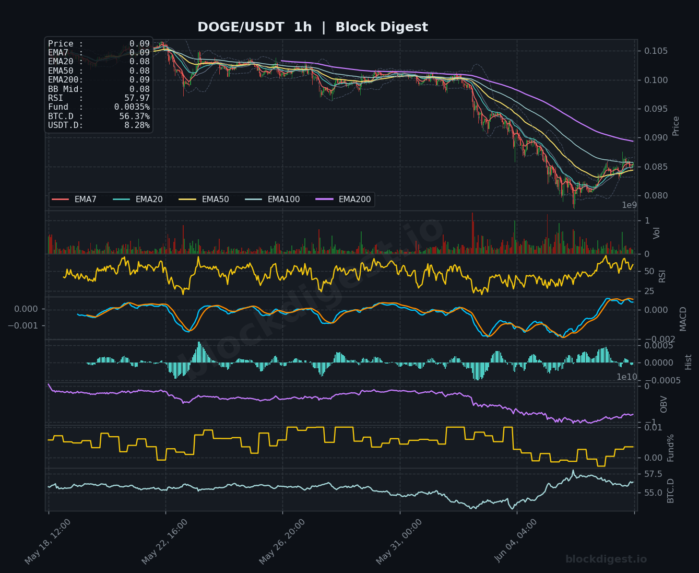This screenshot has width=699, height=573.
Task: Click the teal EMA20 legend line swatch
Action: point(122,200)
